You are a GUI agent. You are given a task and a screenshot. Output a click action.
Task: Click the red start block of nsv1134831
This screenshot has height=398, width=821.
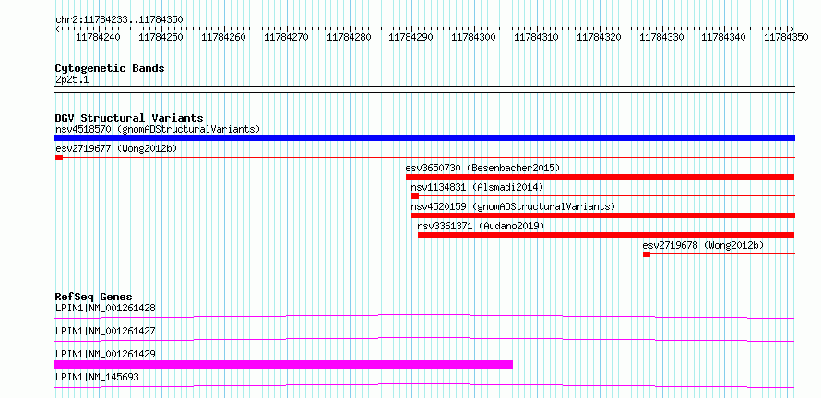[415, 196]
